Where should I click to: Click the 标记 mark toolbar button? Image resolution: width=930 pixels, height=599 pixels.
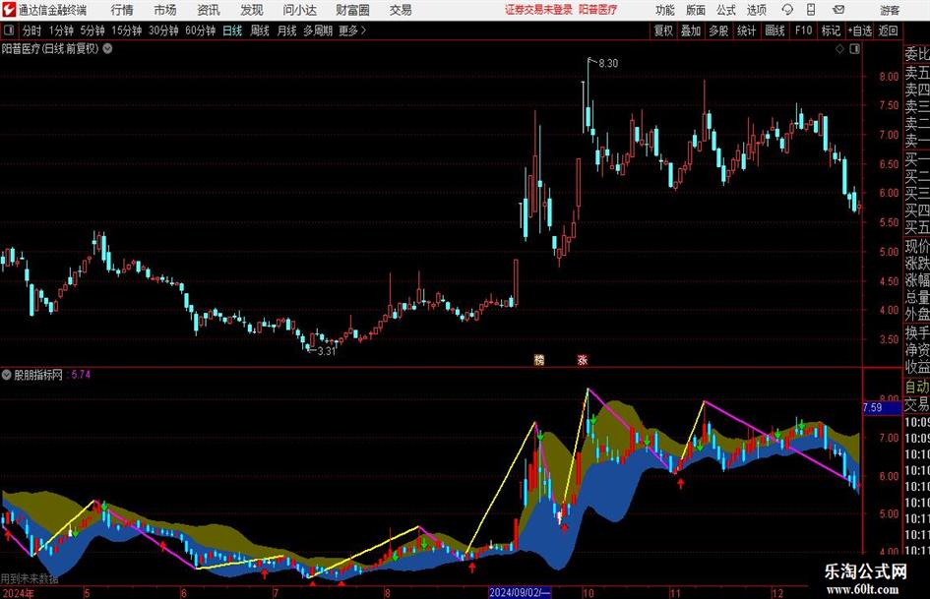point(831,30)
